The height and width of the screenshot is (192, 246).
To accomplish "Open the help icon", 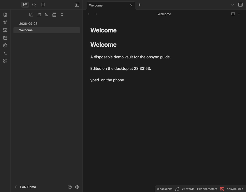I will coord(70,187).
